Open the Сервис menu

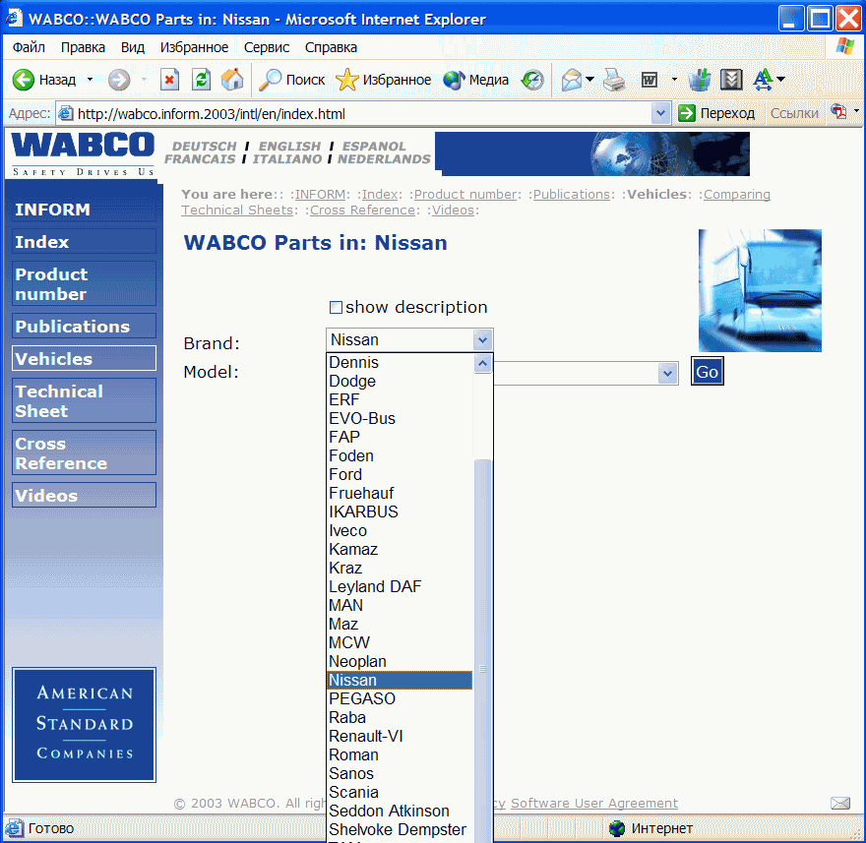pos(267,47)
